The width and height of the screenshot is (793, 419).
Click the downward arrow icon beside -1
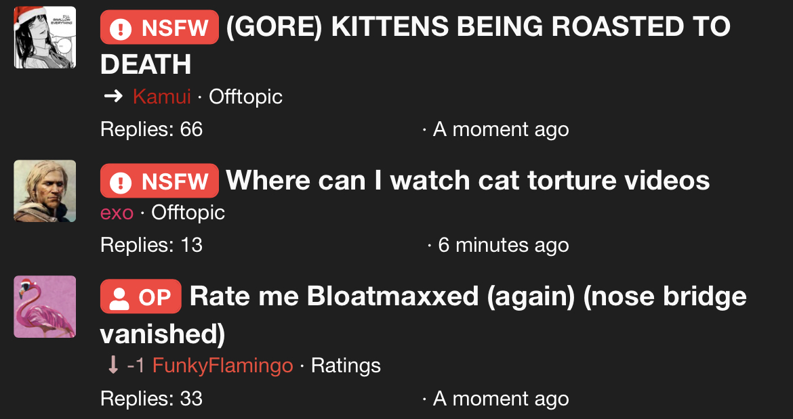(113, 365)
